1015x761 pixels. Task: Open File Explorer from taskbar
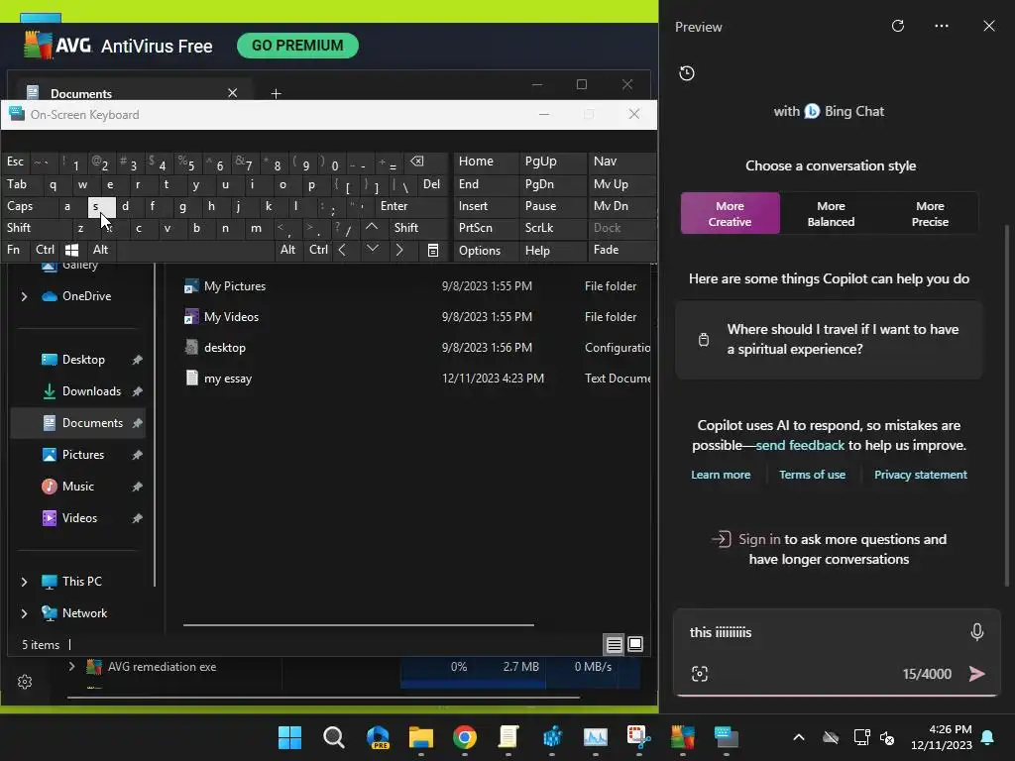420,737
